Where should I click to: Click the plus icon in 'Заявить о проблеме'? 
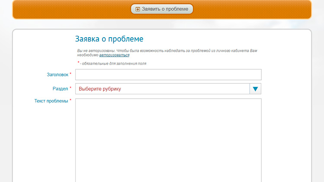point(138,9)
